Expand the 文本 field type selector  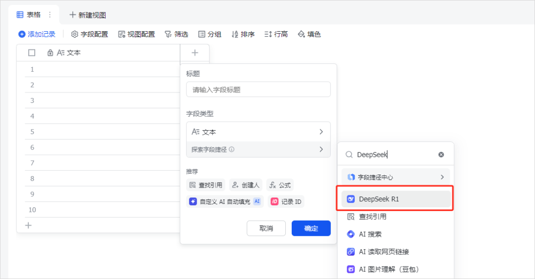pos(258,132)
